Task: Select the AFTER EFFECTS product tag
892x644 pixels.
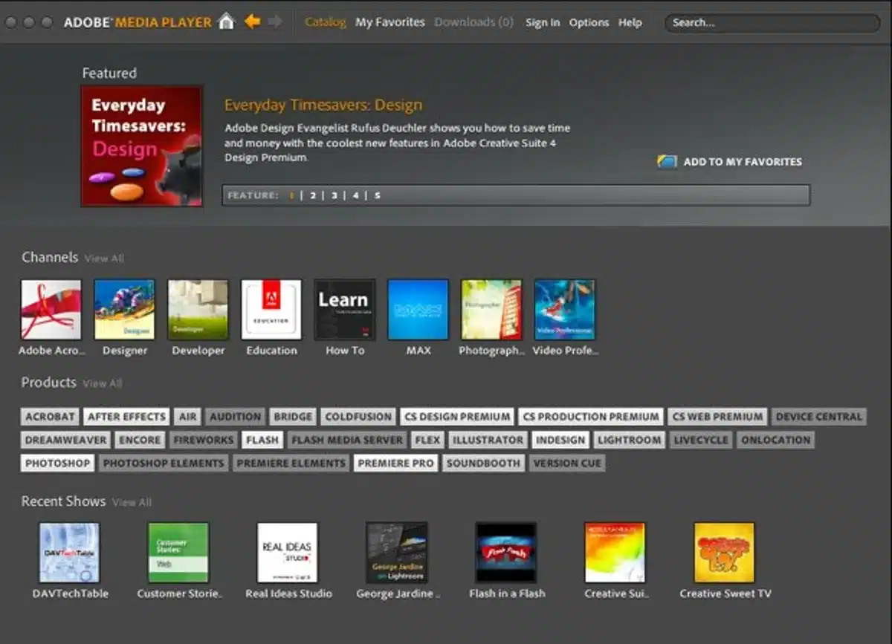Action: point(126,417)
